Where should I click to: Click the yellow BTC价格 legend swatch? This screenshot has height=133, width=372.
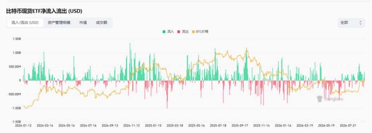point(193,31)
